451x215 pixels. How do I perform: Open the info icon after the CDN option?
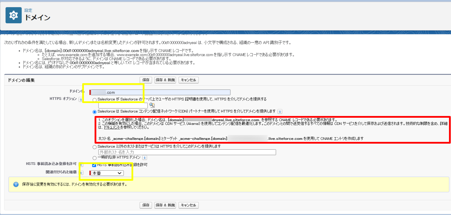point(280,111)
